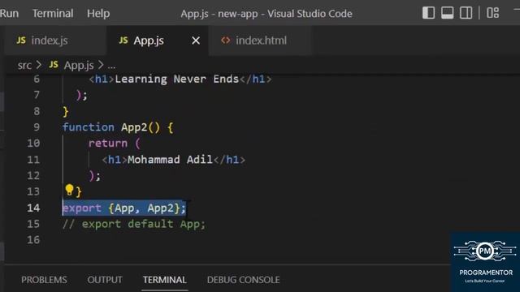Click the window title 'App.js - new-app - Visual Studio Code'
This screenshot has width=520, height=292.
point(266,14)
